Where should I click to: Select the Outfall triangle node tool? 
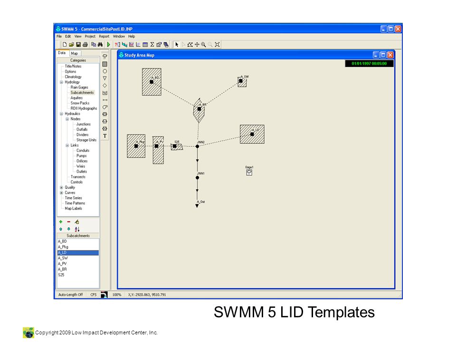coord(105,78)
